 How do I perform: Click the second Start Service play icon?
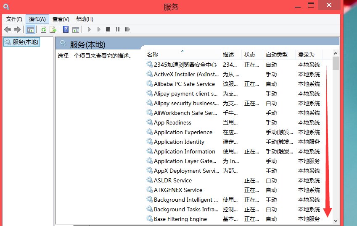pos(99,29)
